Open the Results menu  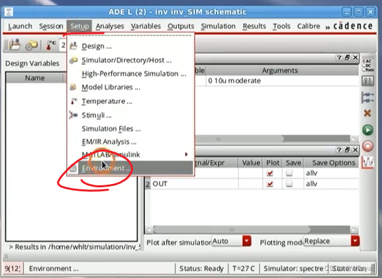point(254,26)
